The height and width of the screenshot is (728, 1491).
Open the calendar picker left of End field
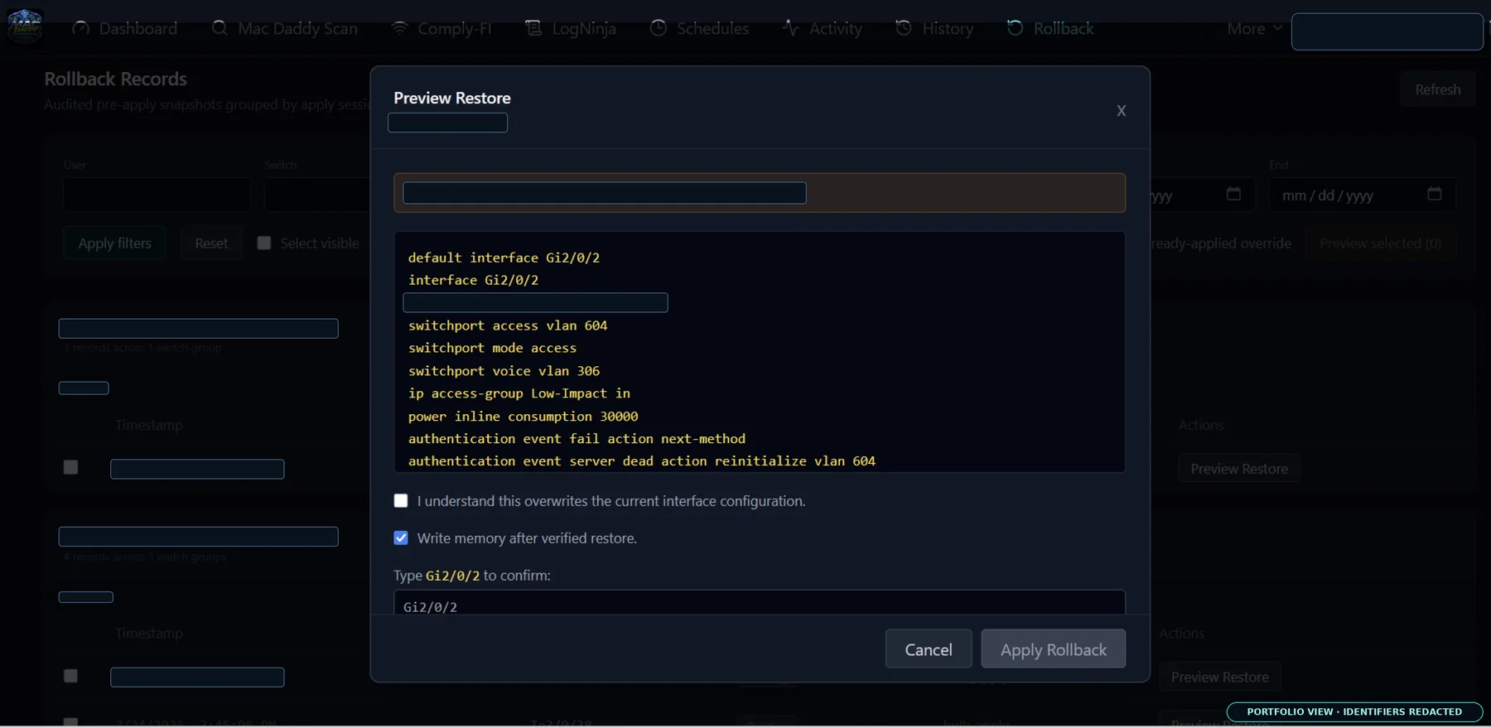coord(1233,194)
